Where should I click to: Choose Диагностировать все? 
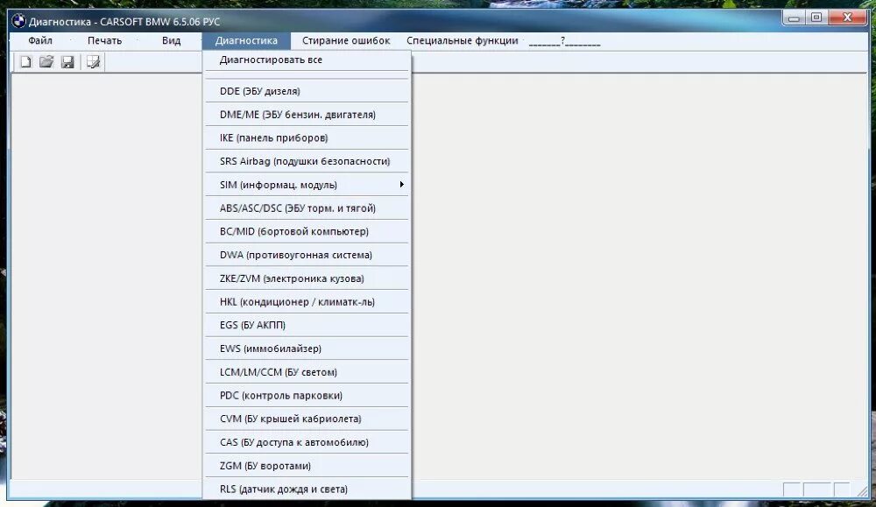(307, 60)
